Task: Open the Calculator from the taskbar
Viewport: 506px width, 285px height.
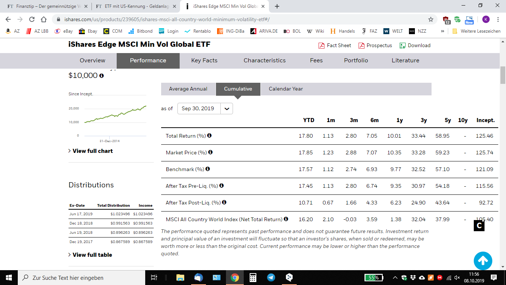Action: click(253, 278)
